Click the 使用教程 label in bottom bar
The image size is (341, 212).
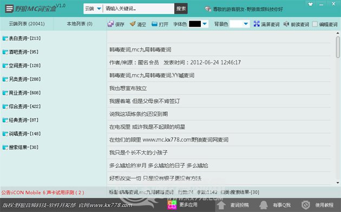(x=324, y=205)
